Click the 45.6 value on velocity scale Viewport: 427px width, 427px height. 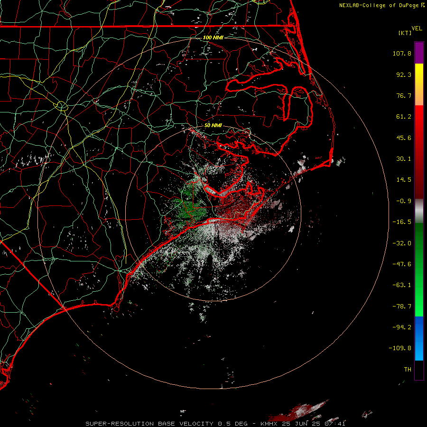click(404, 138)
